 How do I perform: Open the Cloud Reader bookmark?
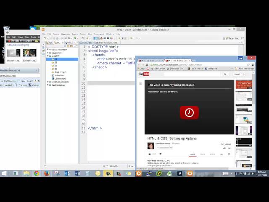tap(195, 69)
